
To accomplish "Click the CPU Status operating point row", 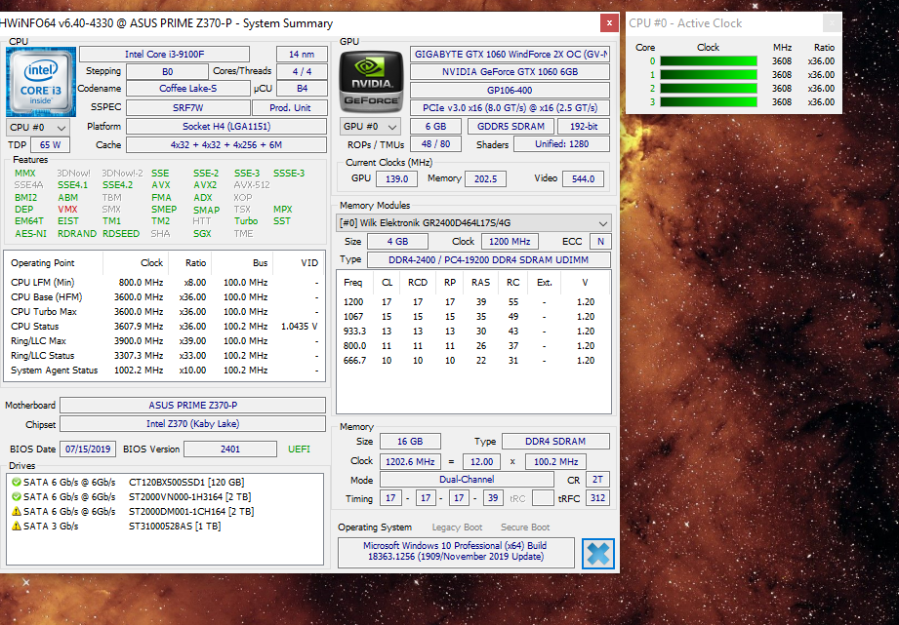I will point(165,327).
